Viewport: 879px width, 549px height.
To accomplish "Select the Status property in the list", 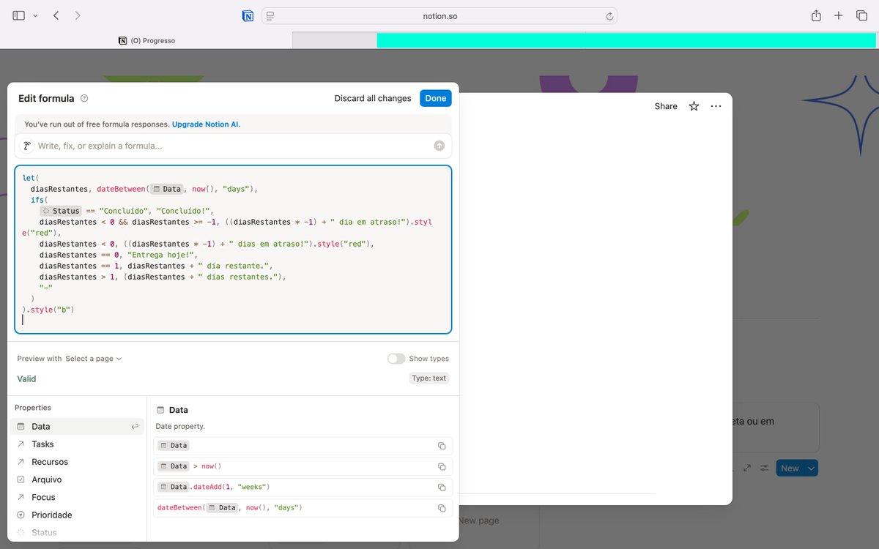I will coord(77,532).
